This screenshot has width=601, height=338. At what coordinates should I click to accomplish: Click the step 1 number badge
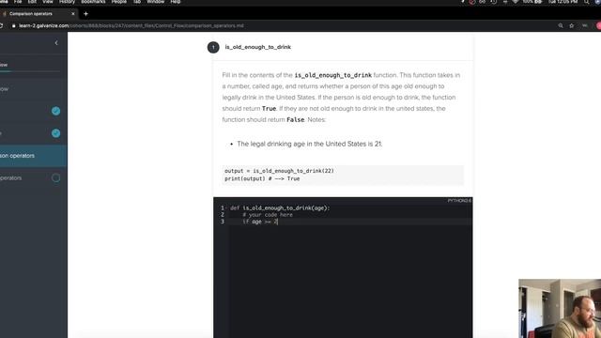tap(213, 47)
